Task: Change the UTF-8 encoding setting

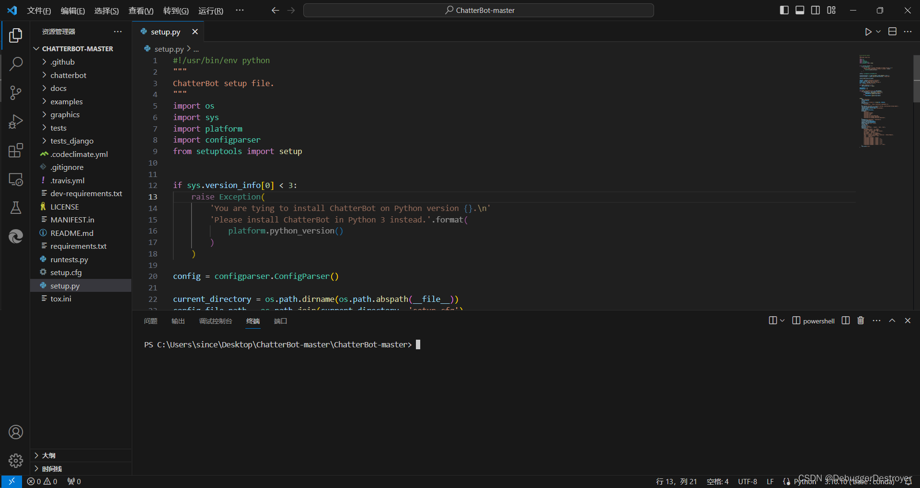Action: (x=747, y=481)
